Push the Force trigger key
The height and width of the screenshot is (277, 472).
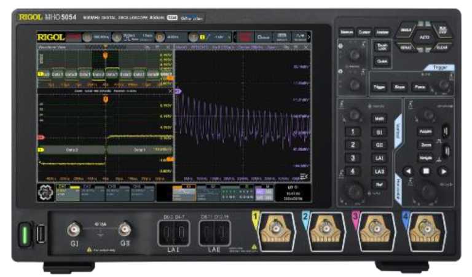(x=420, y=87)
